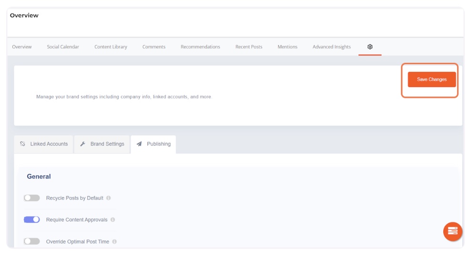Switch to Content Library
Viewport: 470px width, 253px height.
point(111,47)
